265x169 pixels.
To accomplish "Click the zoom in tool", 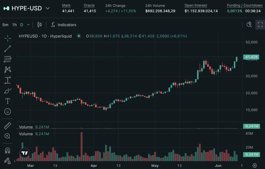I will tap(8, 136).
